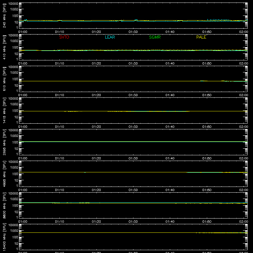Click the 01:10 time label under 245 MHz plot

[x=59, y=32]
